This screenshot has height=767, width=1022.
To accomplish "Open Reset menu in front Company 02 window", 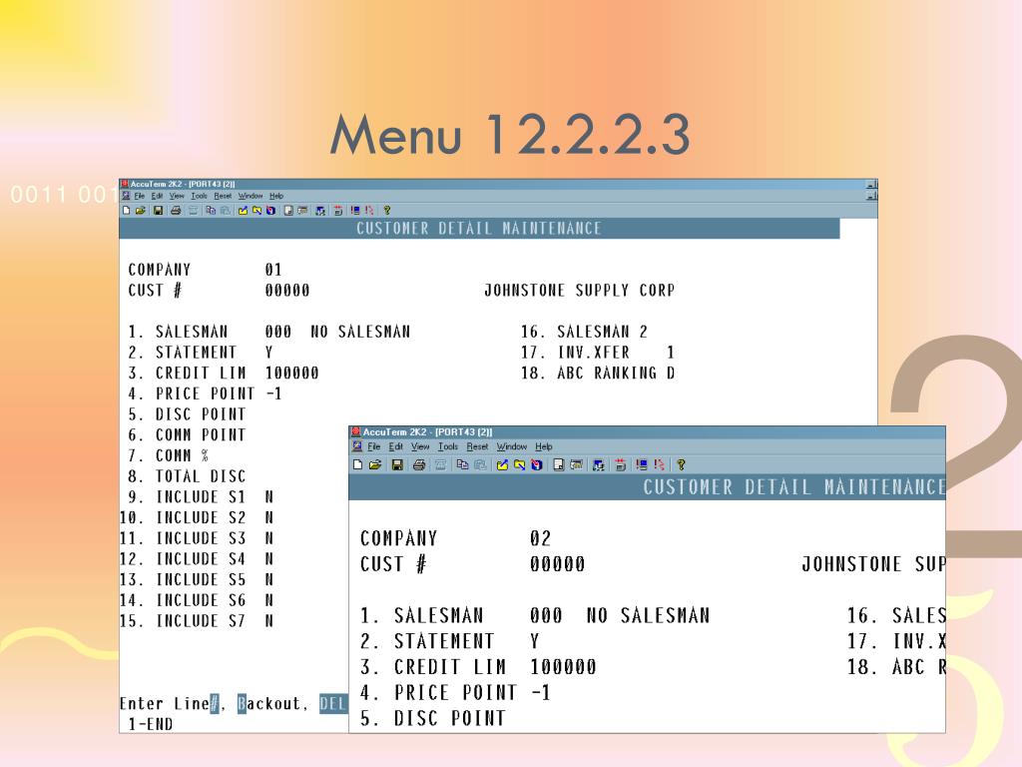I will (477, 446).
